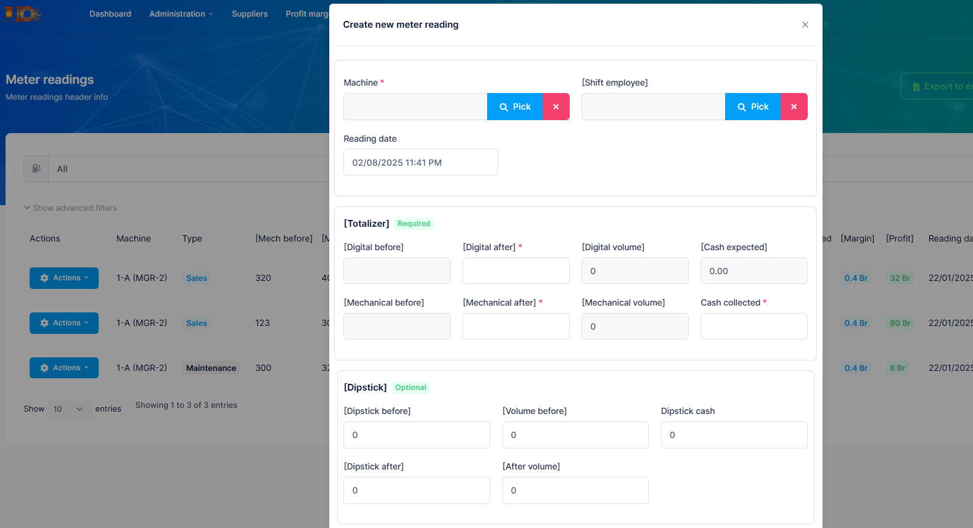Screen dimensions: 973x528
Task: Click the Reading date input field
Action: 421,163
